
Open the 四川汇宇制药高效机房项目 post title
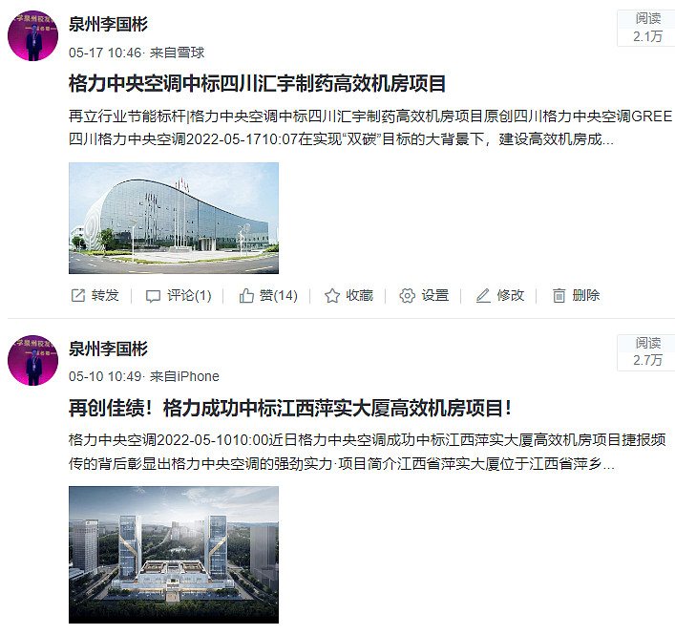tap(257, 83)
